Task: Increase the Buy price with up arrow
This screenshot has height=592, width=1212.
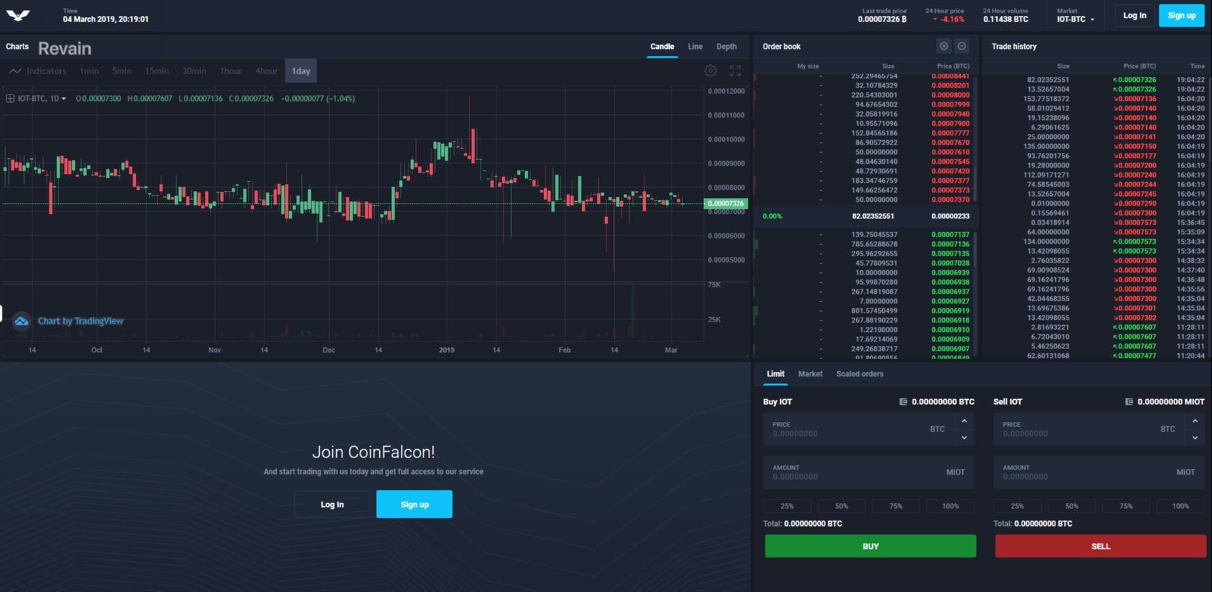Action: pos(964,421)
